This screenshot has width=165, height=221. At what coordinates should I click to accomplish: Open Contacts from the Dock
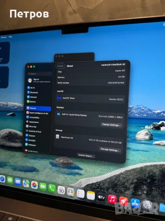[x=71, y=192]
